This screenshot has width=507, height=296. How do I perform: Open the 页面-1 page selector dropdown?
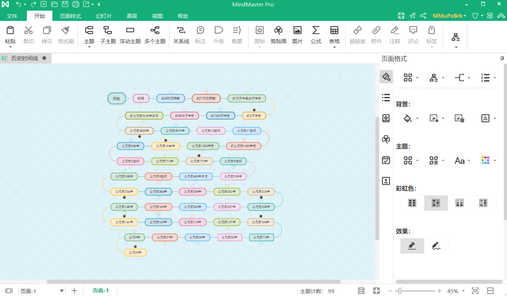[62, 291]
